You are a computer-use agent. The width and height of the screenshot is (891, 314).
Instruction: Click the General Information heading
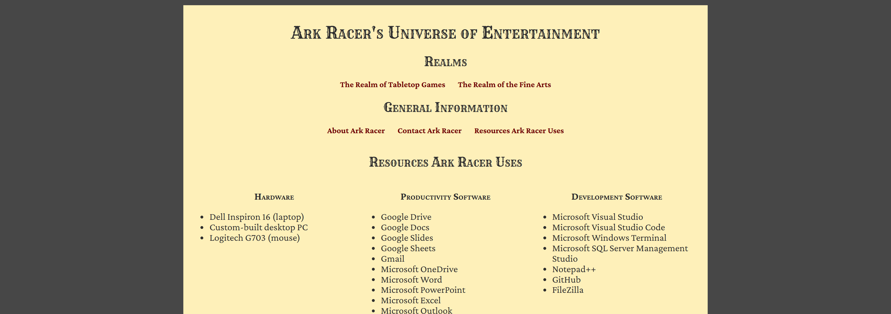point(445,108)
